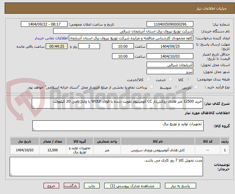Select the 'کالا/خدمت' radio button

point(148,79)
